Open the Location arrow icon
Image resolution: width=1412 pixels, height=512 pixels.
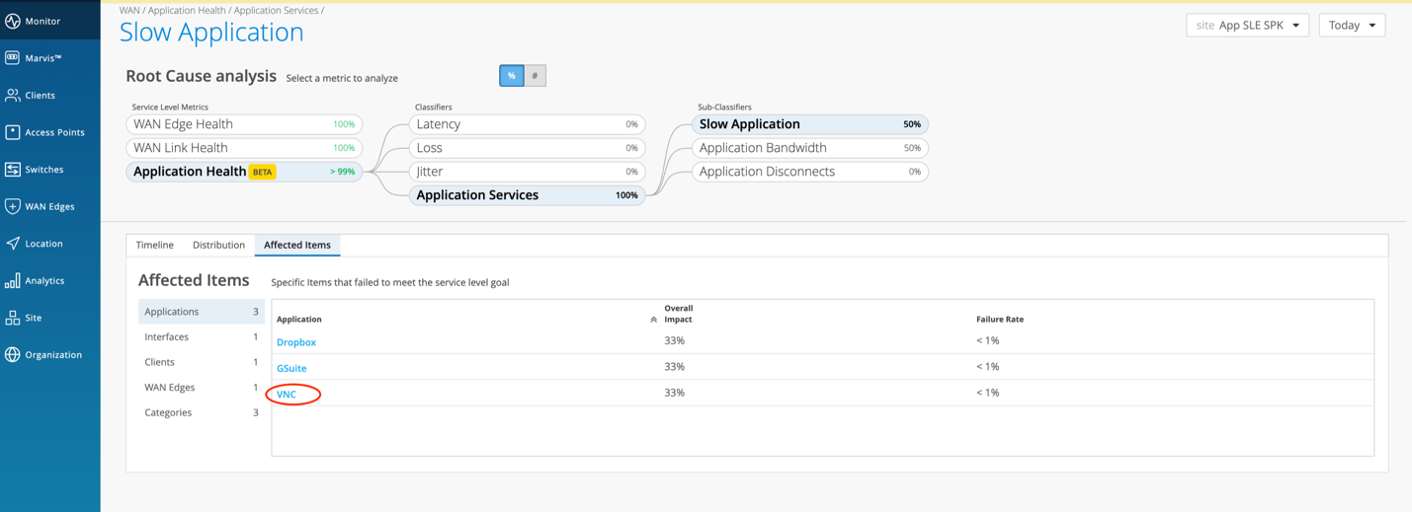coord(13,244)
